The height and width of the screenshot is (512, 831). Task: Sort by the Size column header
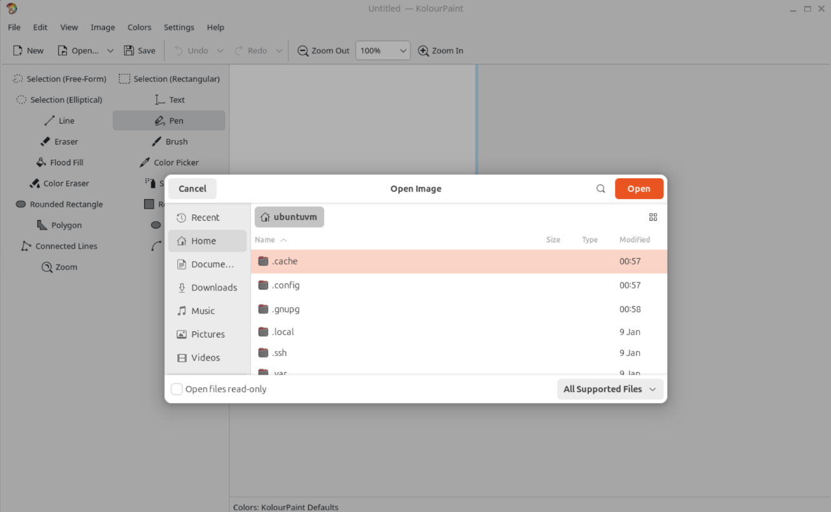(553, 240)
